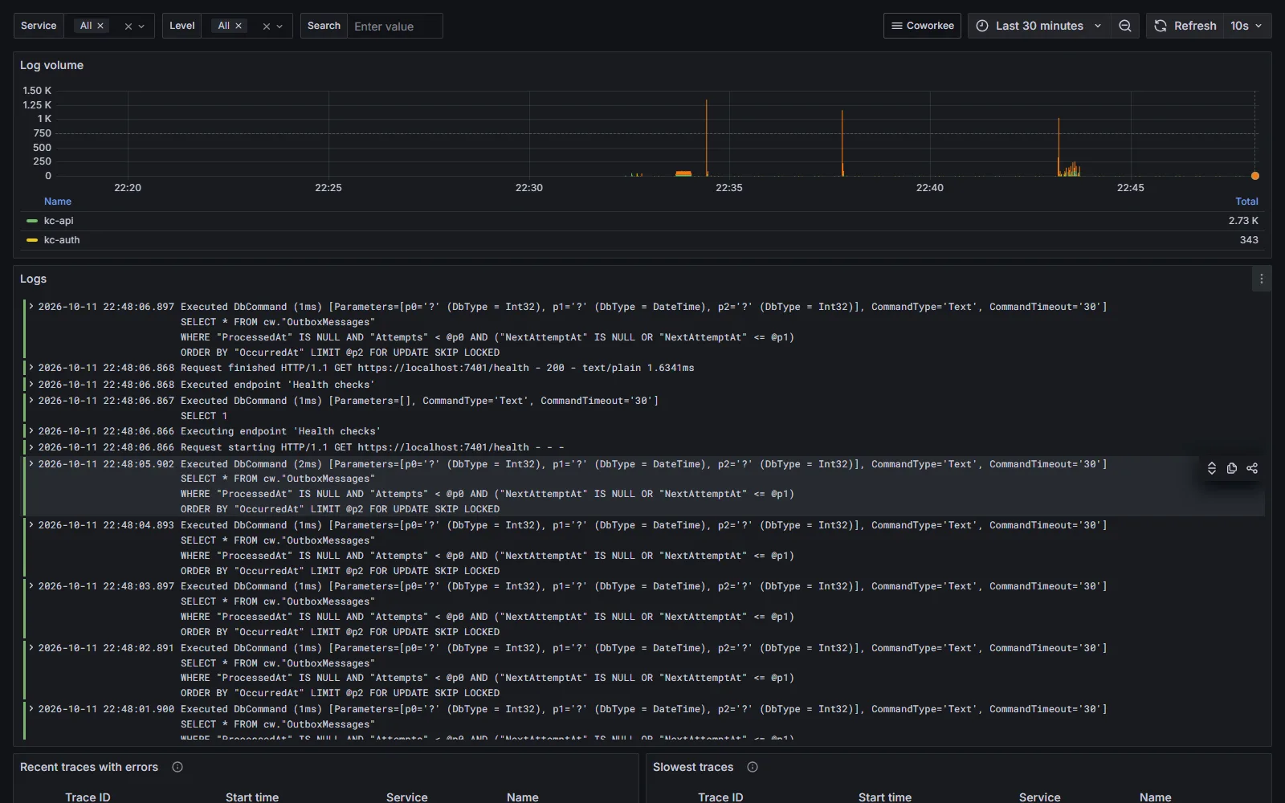Sort Slowest traces by Service

(x=1039, y=797)
